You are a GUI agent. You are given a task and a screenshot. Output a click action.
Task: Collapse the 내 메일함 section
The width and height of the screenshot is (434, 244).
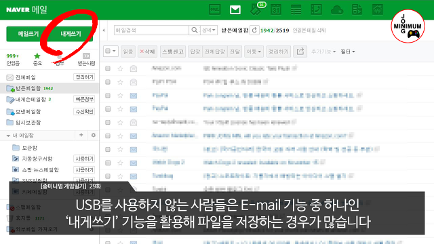pyautogui.click(x=8, y=136)
